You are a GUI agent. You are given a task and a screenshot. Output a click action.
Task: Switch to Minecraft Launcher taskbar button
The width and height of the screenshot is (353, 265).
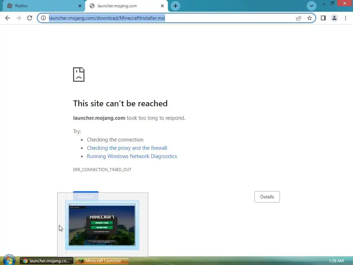pos(102,261)
